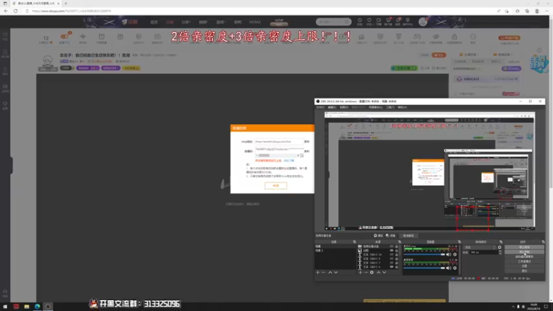Expand the 分类 dropdown in Douyu nav
This screenshot has width=553, height=311.
coord(186,22)
